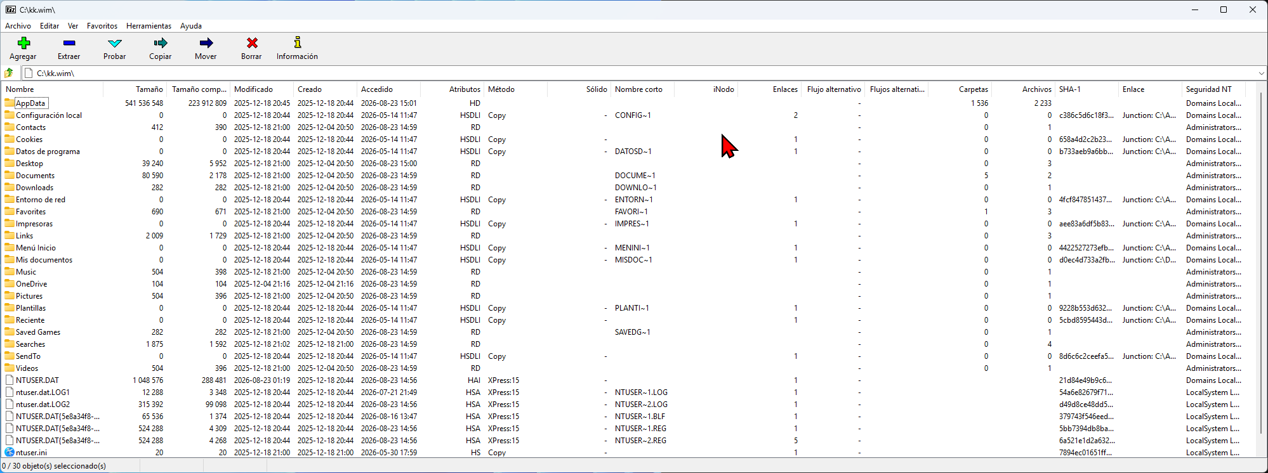Click the AppData folder icon
The image size is (1268, 473).
click(x=10, y=103)
